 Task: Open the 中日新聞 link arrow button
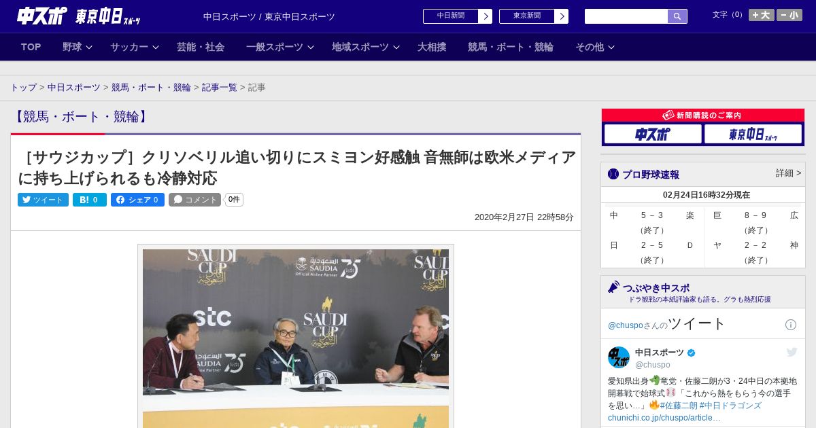[486, 16]
